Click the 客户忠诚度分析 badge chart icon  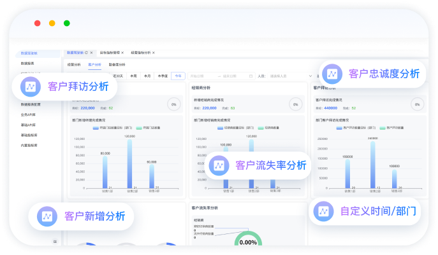point(331,74)
